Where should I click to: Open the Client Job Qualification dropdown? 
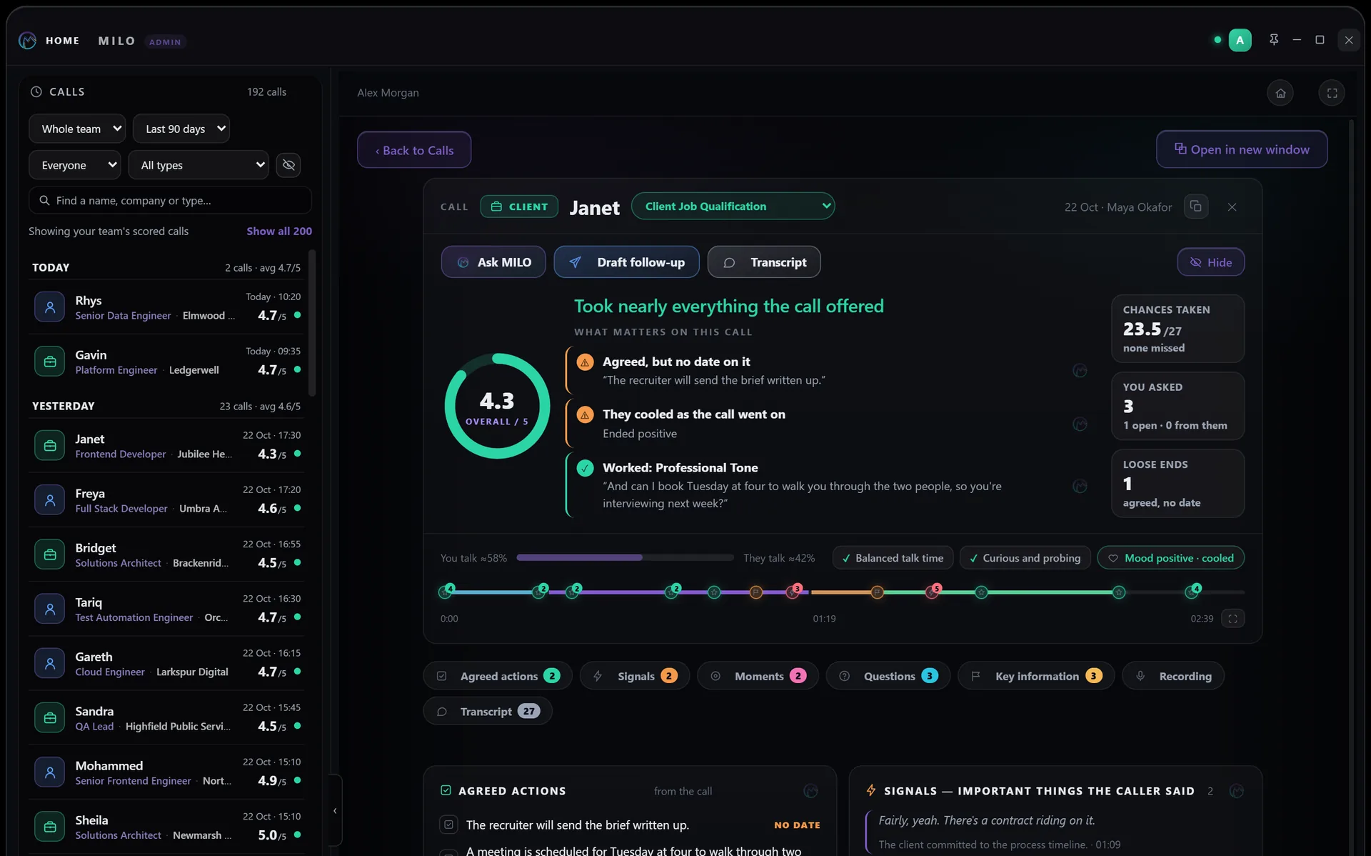coord(733,206)
